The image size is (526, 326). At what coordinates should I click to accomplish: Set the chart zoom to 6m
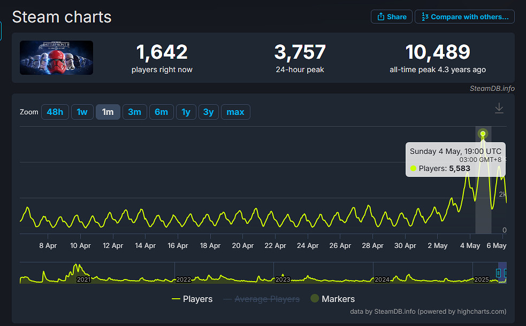coord(161,112)
